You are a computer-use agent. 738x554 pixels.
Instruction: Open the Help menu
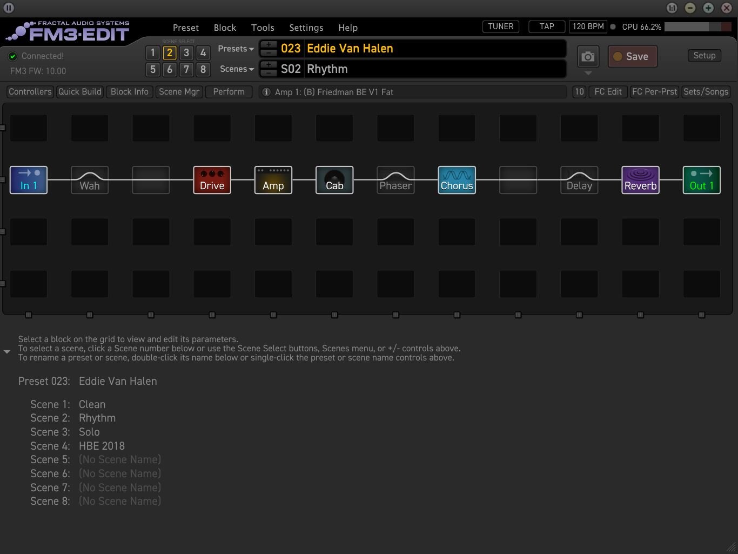pos(348,28)
